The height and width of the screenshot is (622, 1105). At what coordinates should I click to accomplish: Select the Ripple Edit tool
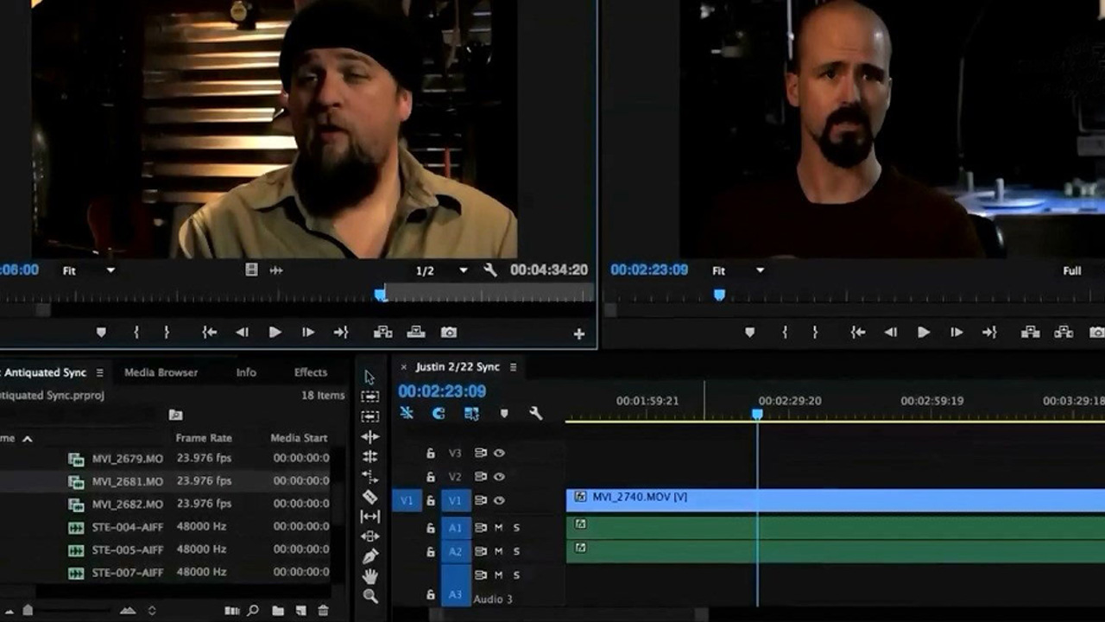370,436
